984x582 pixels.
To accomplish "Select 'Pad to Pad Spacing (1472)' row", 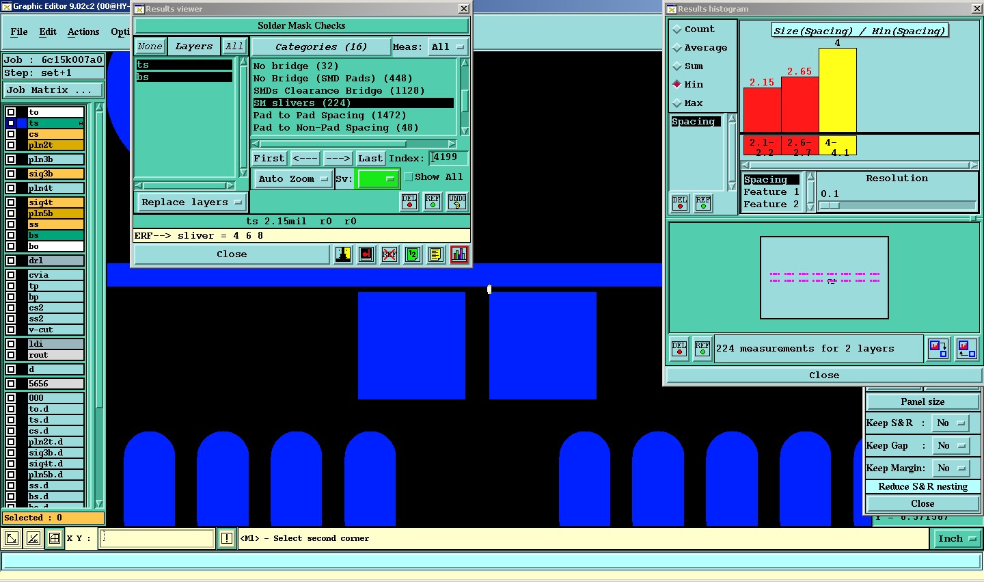I will tap(353, 116).
